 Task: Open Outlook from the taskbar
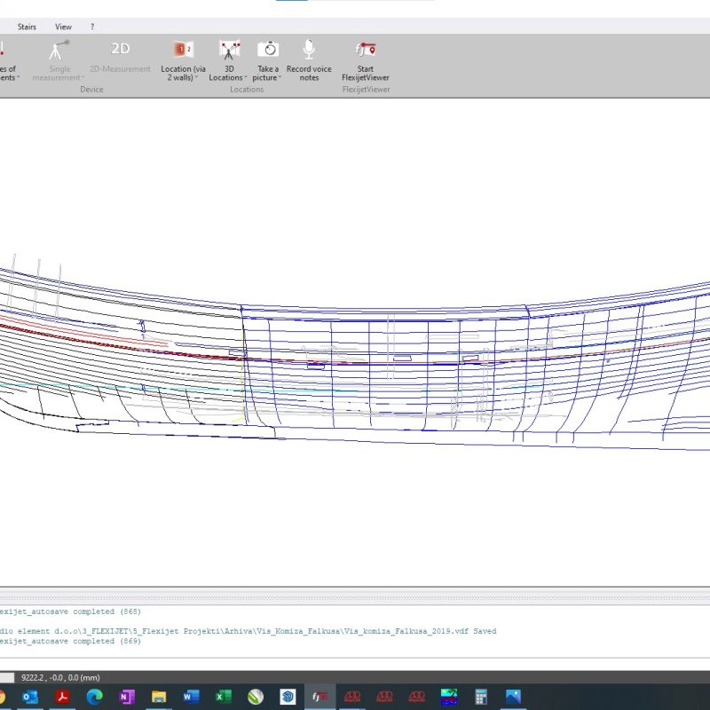(x=29, y=697)
